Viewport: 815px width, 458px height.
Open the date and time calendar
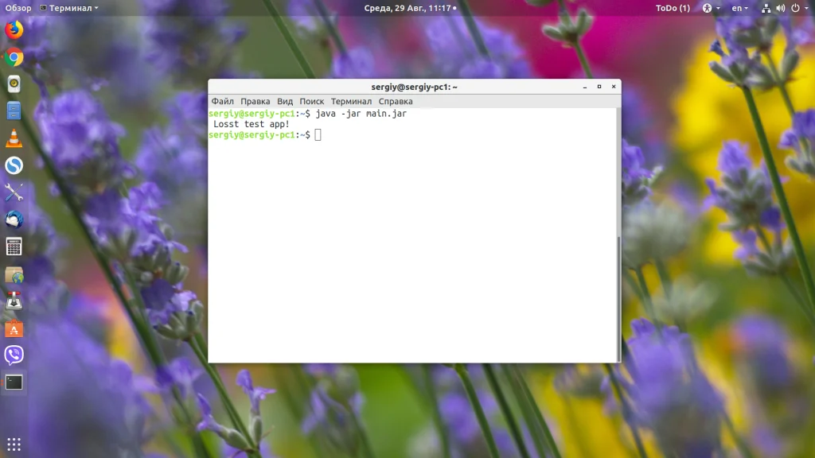tap(410, 8)
